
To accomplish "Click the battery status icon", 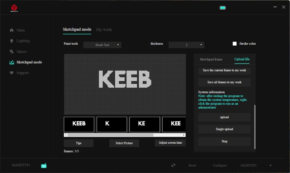I will (223, 8).
